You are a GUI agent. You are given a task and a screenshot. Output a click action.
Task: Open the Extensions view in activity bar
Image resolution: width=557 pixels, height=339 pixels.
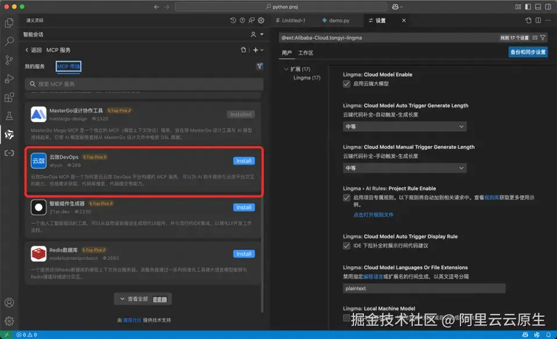tap(9, 97)
